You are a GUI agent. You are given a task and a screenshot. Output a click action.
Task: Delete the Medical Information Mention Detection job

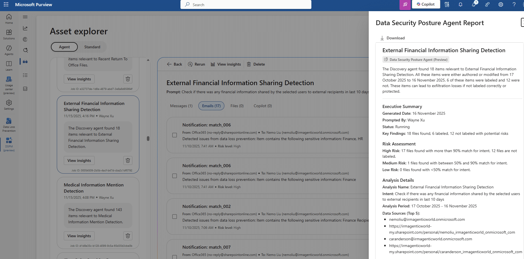(x=128, y=236)
